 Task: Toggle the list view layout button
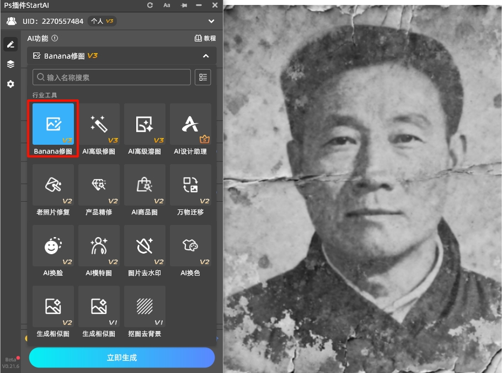(203, 77)
